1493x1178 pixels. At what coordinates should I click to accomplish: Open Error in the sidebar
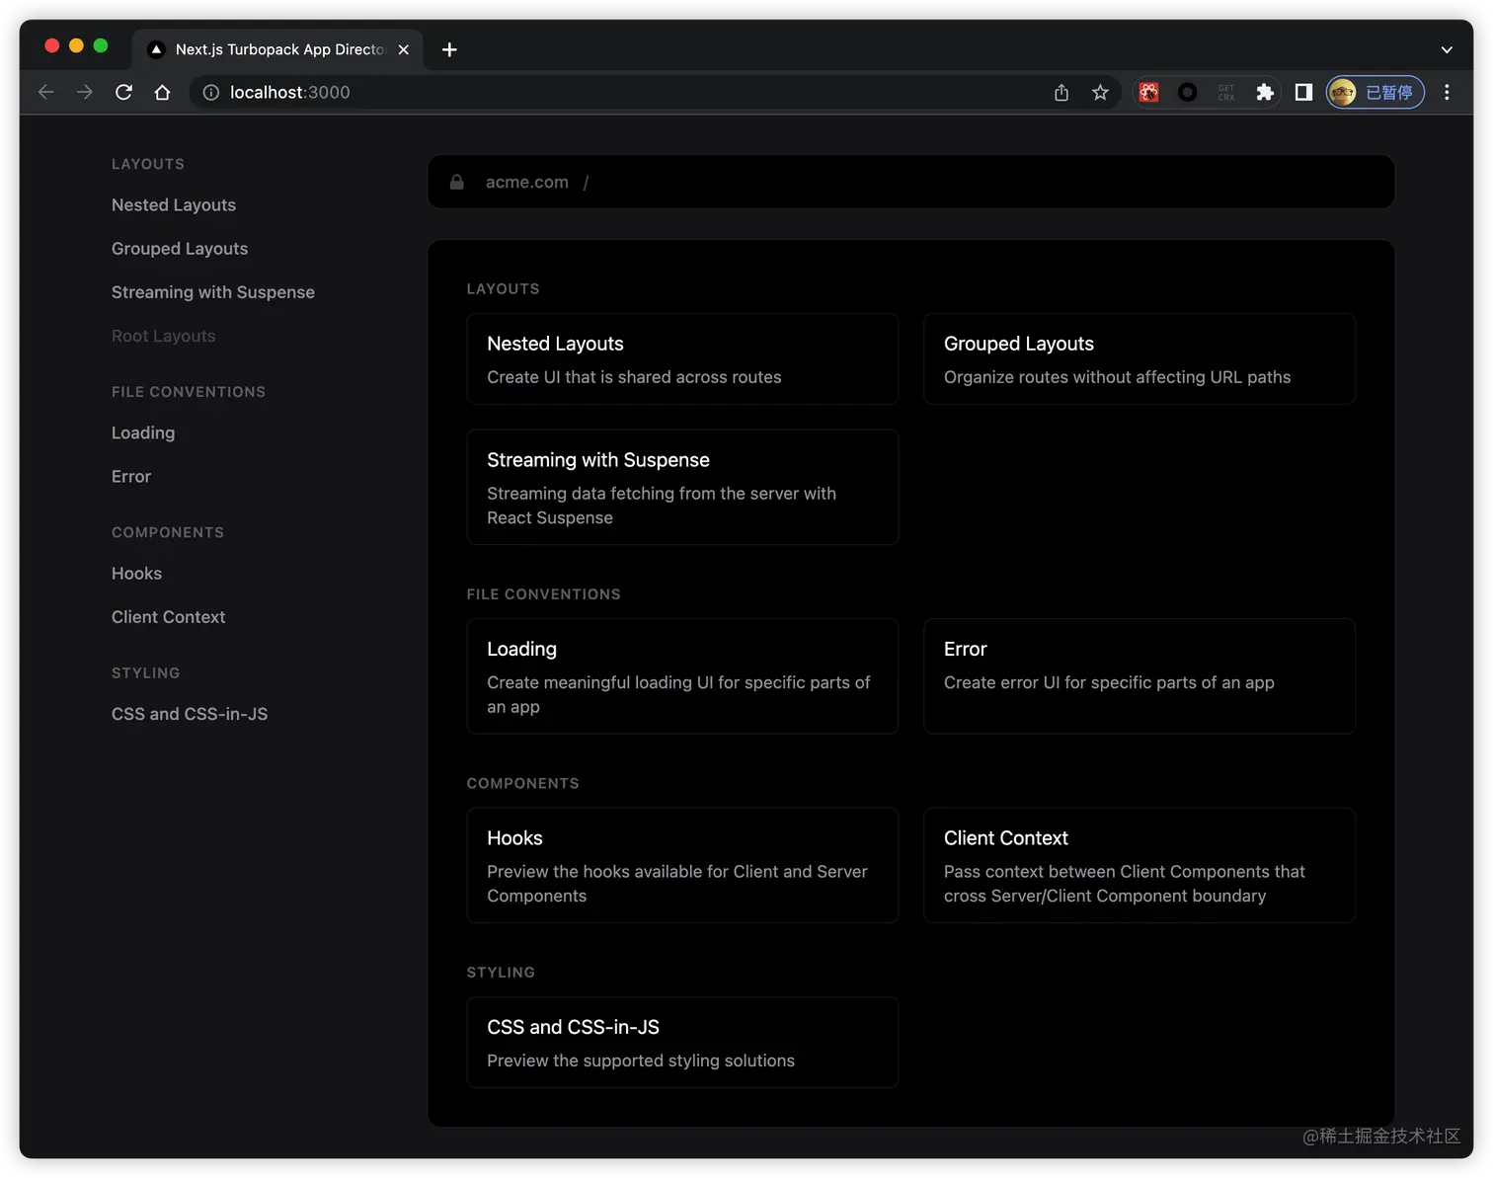(x=131, y=477)
